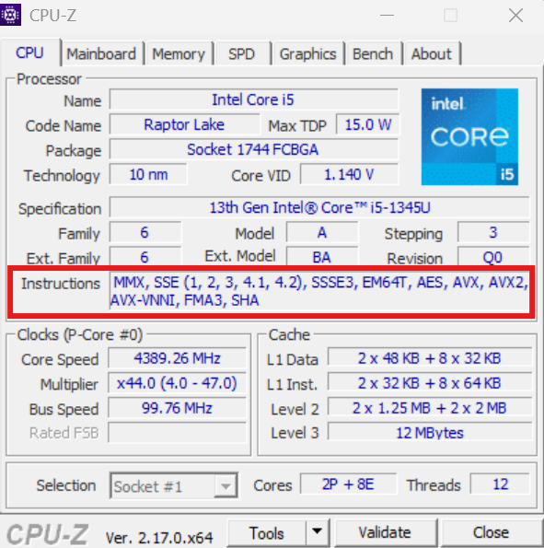The height and width of the screenshot is (548, 544).
Task: Click the Revision value 'Q0'
Action: (x=493, y=258)
